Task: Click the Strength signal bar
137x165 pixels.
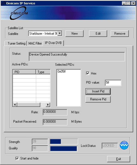Action: 64,141
